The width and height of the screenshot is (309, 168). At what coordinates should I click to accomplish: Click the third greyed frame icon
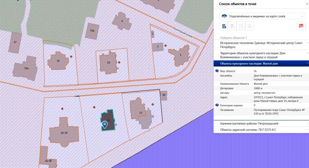(x=241, y=26)
